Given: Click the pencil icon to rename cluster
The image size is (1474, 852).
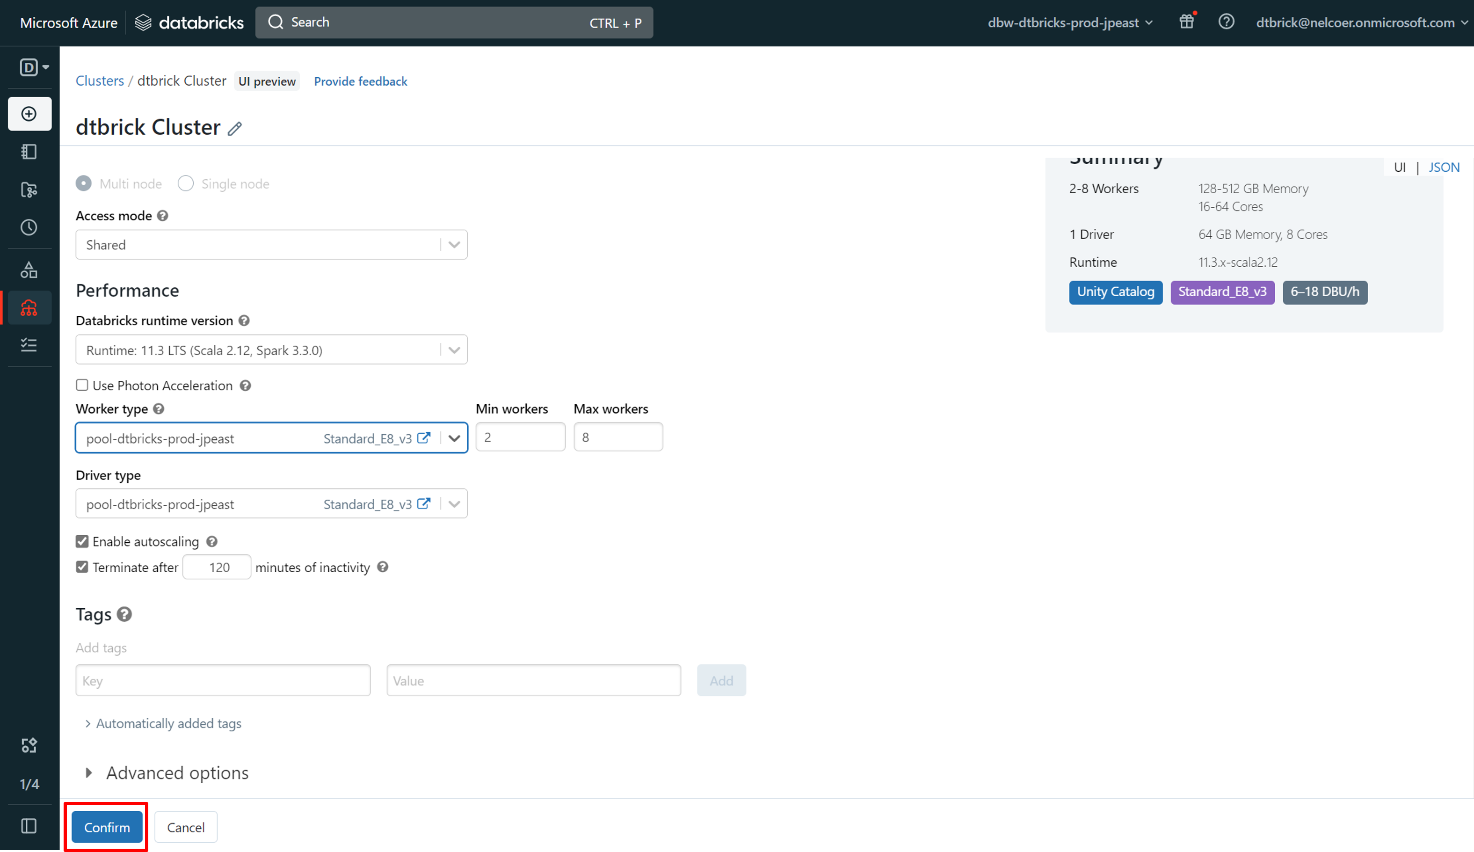Looking at the screenshot, I should point(234,129).
